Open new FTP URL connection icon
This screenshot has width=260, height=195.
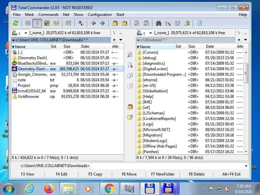pyautogui.click(x=146, y=23)
